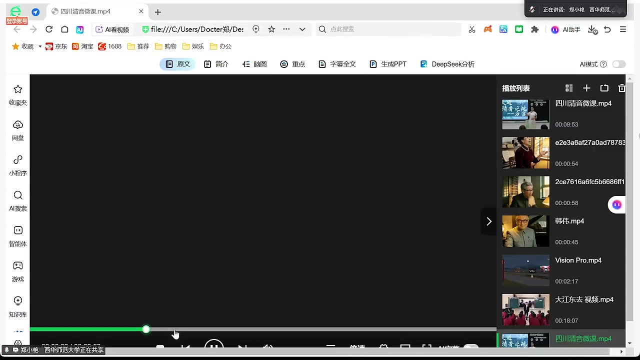Play 韩伟.mp4 from the playlist thumbnail
Viewport: 640px width, 360px height.
(525, 231)
